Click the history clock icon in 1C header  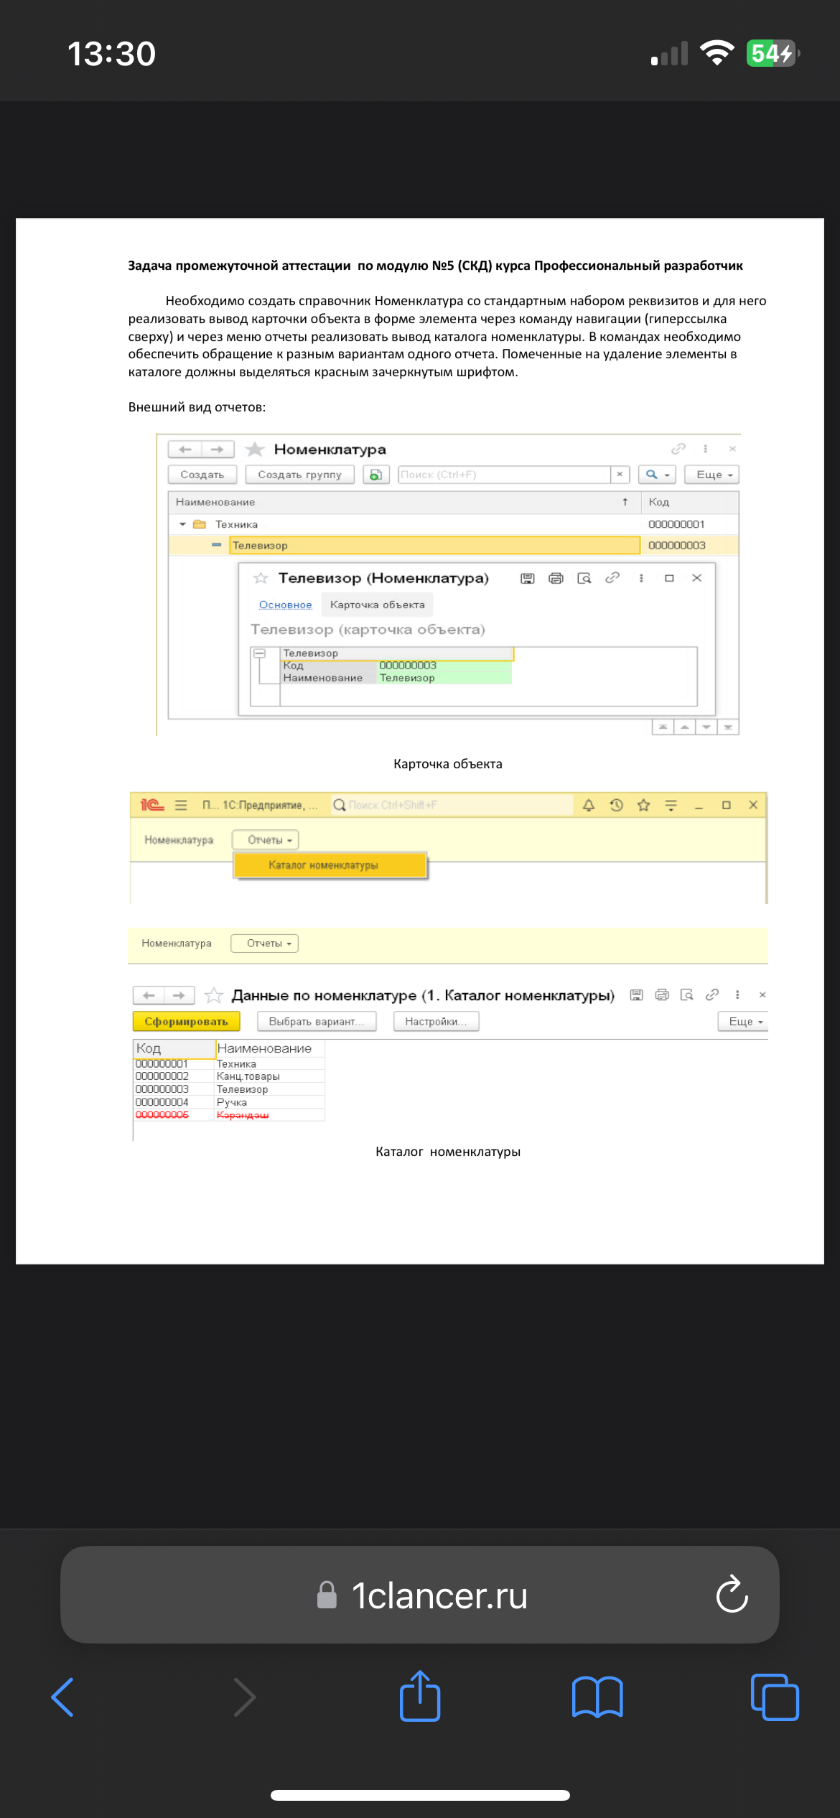point(616,805)
